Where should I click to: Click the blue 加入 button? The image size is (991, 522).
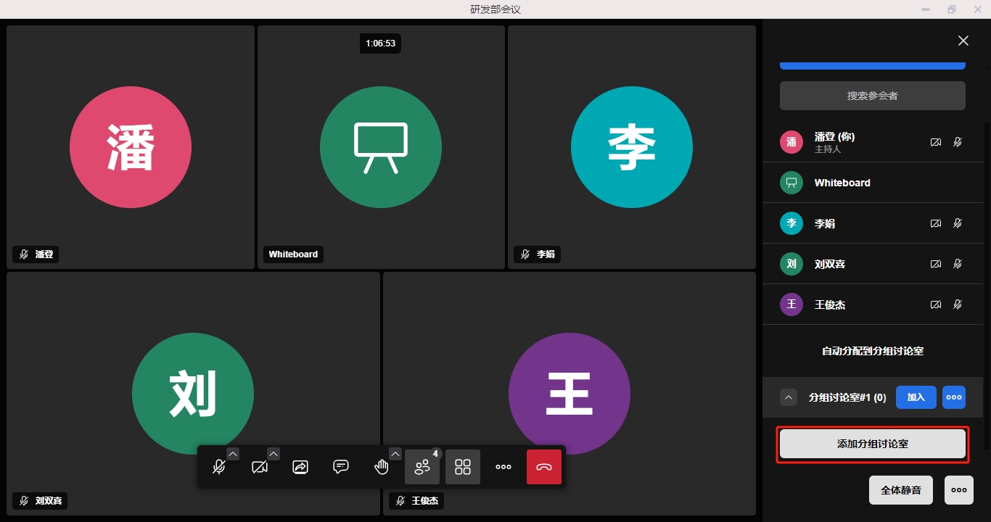(x=916, y=397)
